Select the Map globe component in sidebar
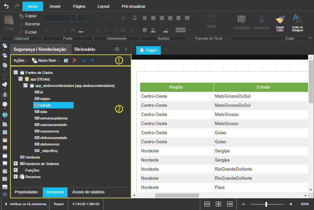314x210 pixels. (5, 115)
